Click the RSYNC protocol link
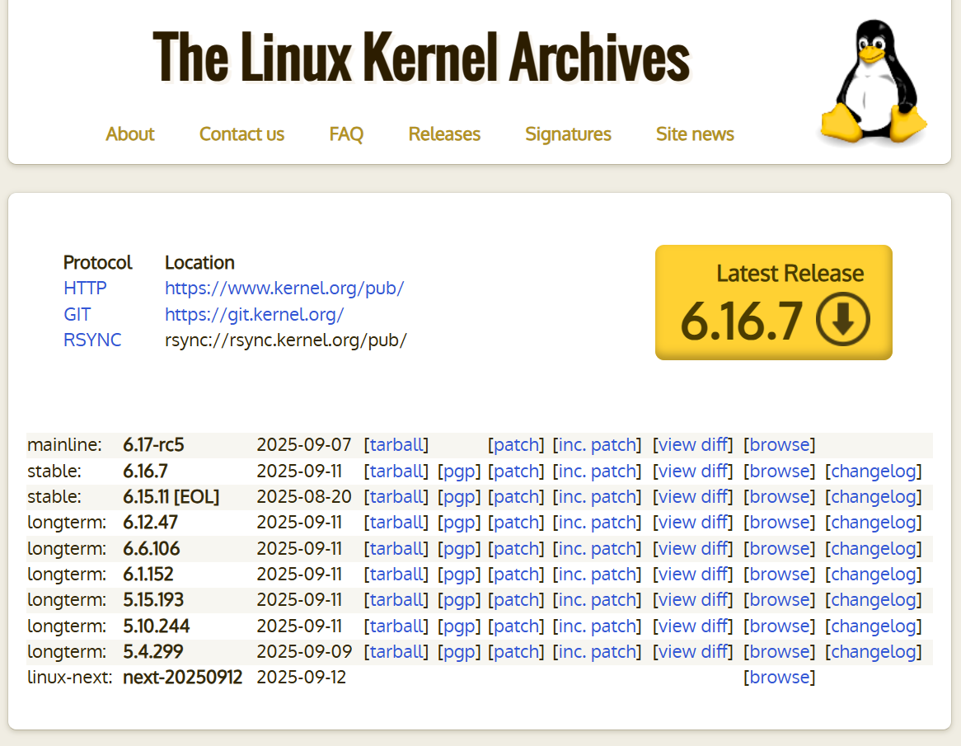The height and width of the screenshot is (746, 961). coord(92,340)
